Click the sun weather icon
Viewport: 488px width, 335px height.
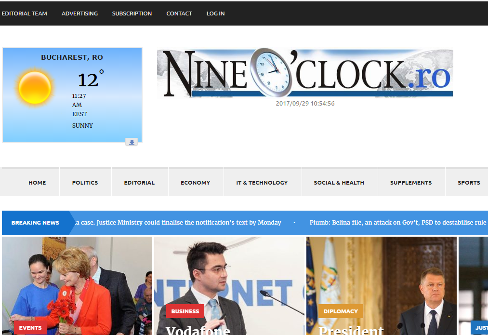click(35, 88)
